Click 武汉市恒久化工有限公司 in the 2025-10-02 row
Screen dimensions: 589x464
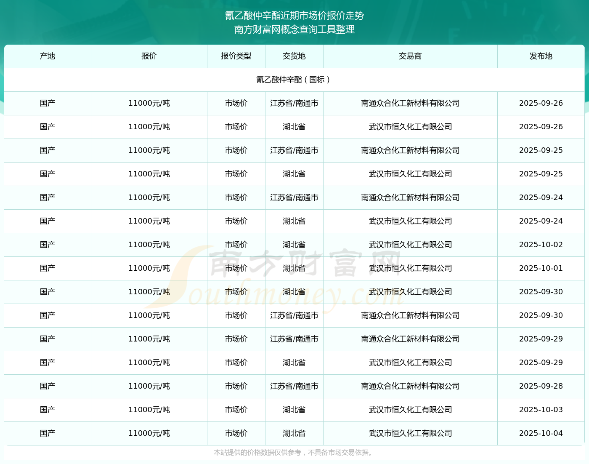click(410, 245)
